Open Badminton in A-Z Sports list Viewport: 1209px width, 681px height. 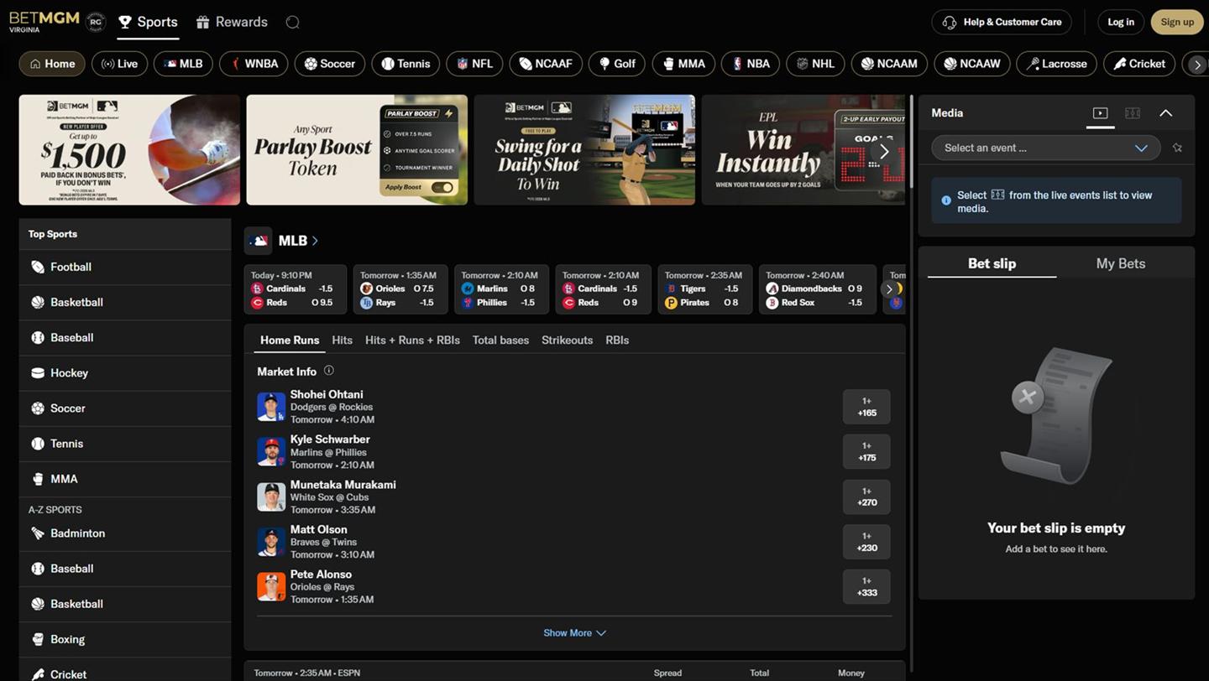tap(125, 533)
